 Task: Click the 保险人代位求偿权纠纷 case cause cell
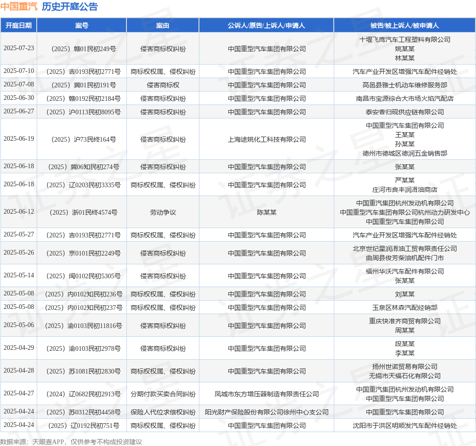click(163, 413)
